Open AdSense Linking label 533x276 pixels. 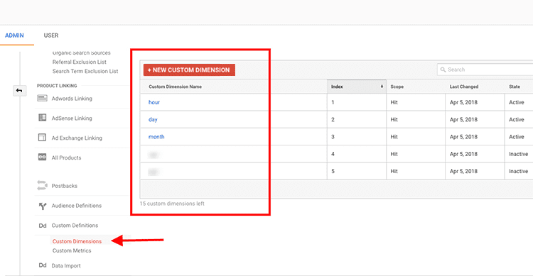(72, 118)
